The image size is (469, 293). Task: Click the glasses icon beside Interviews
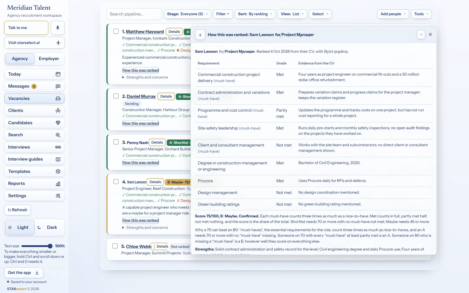[58, 147]
